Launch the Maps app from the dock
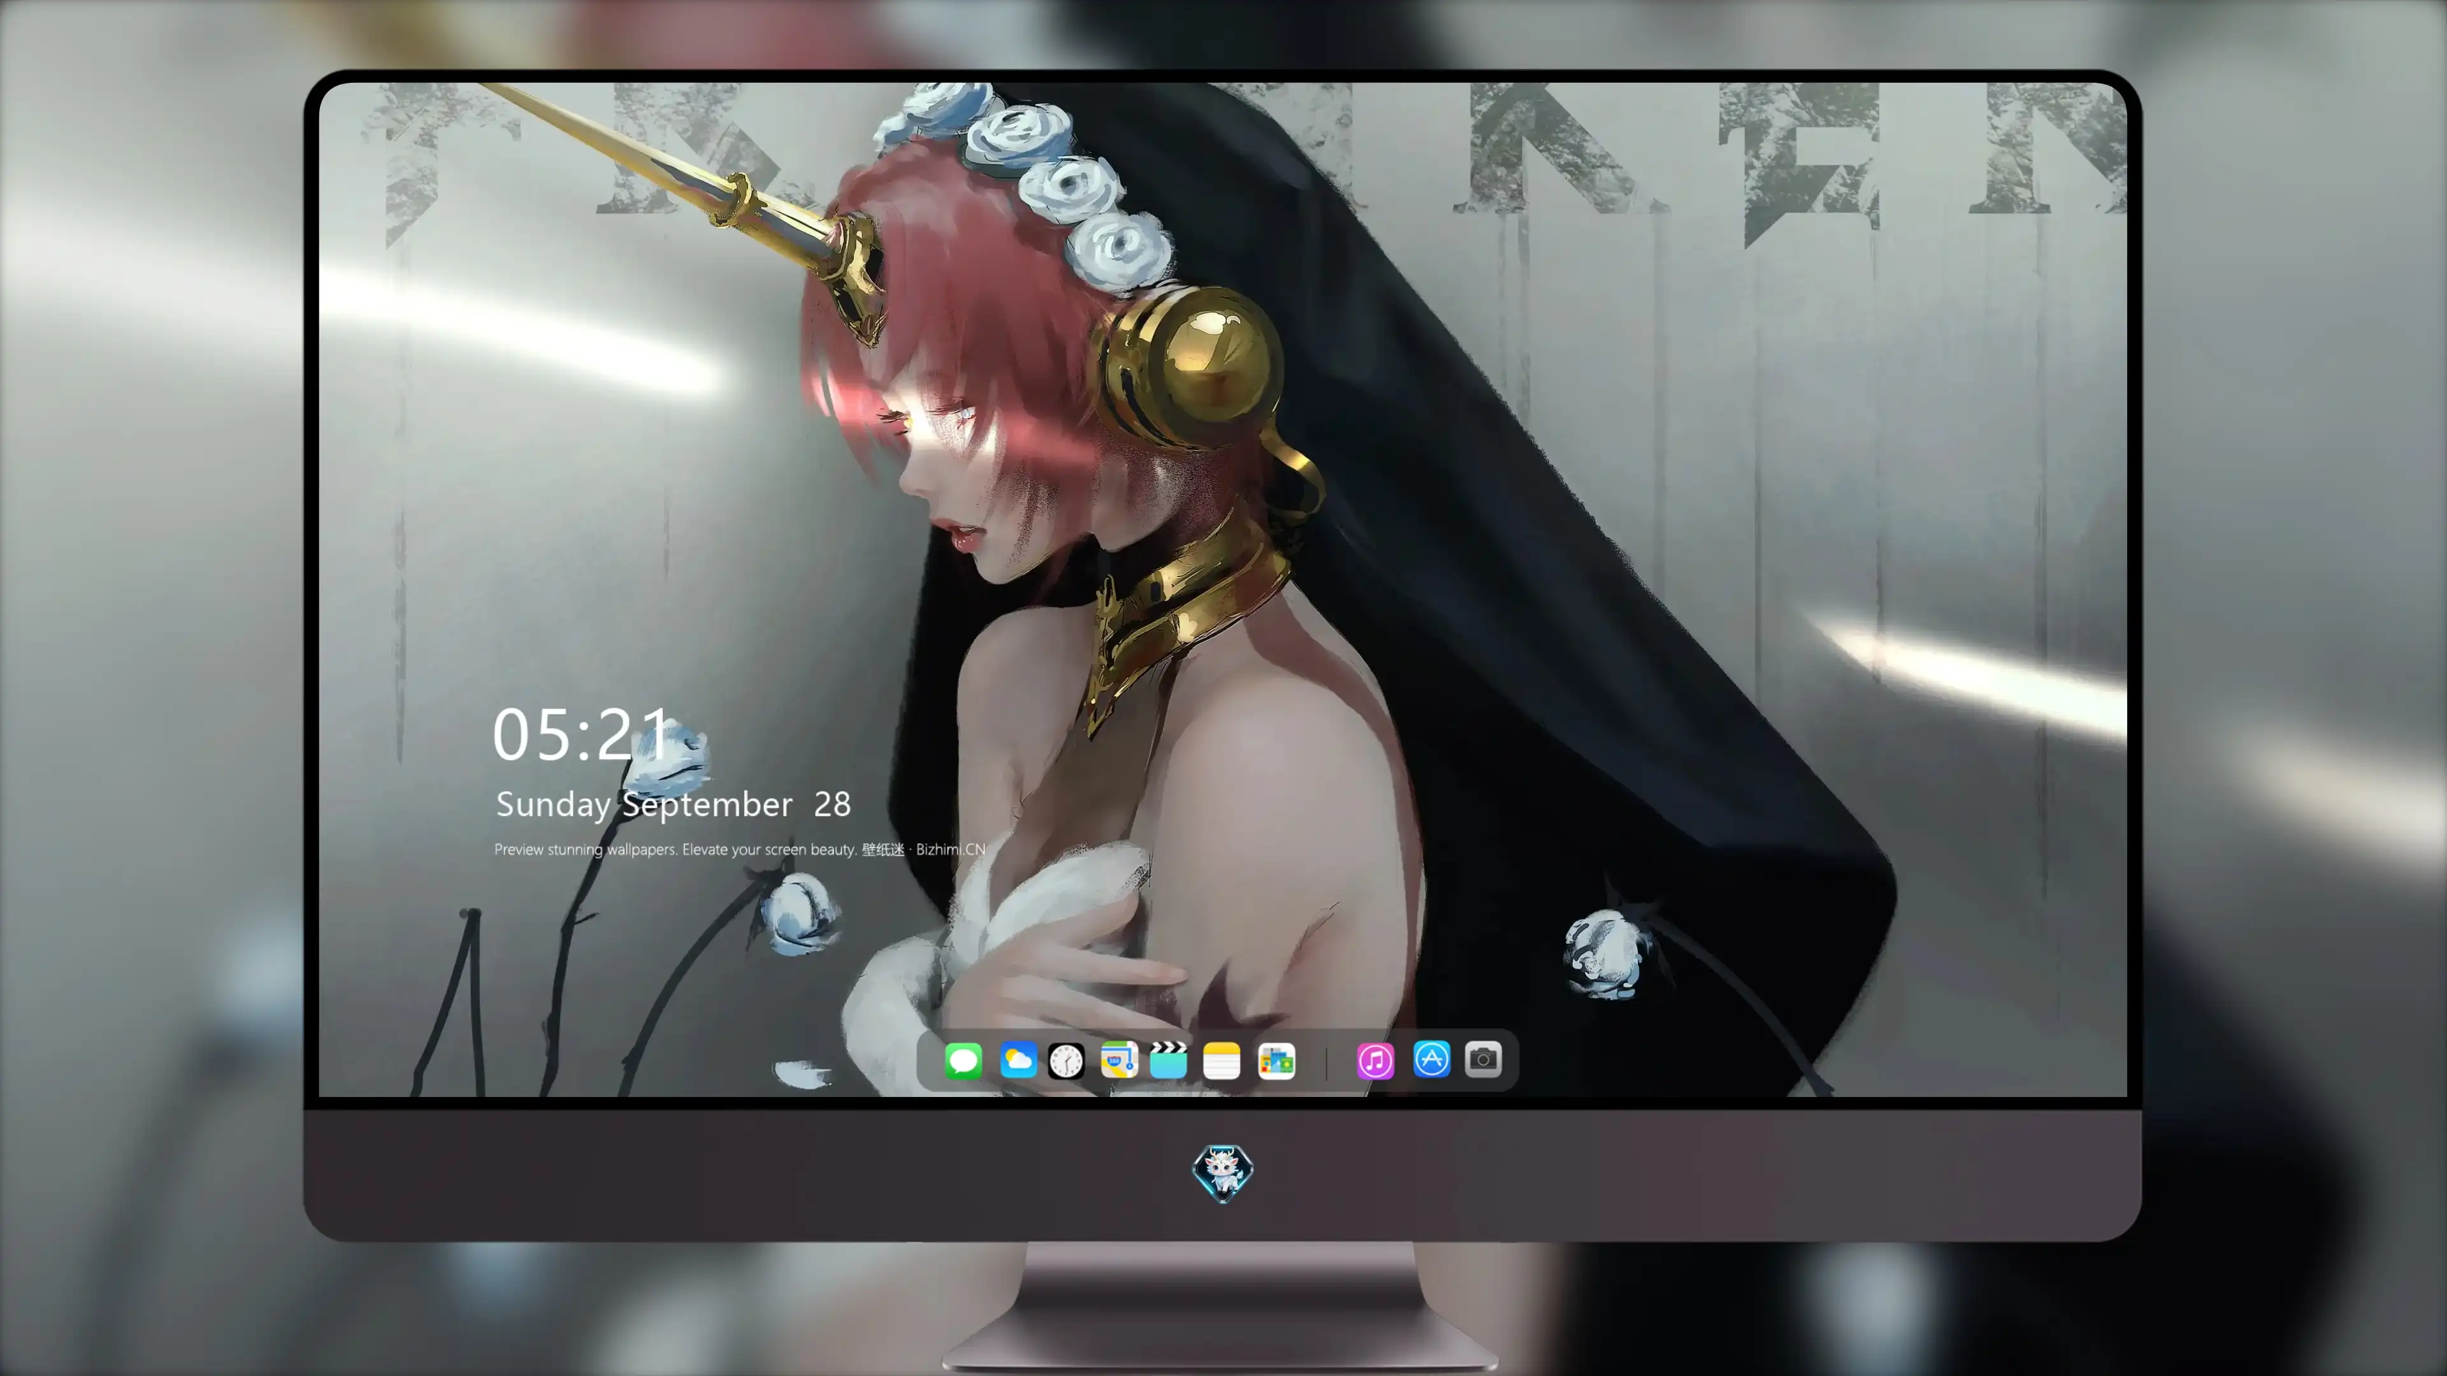 [1119, 1060]
